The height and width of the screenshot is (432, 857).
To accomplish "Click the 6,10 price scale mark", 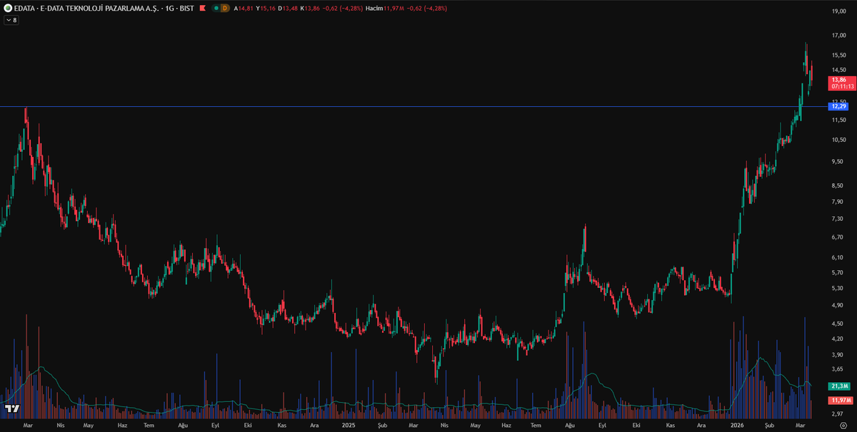I will coord(838,257).
